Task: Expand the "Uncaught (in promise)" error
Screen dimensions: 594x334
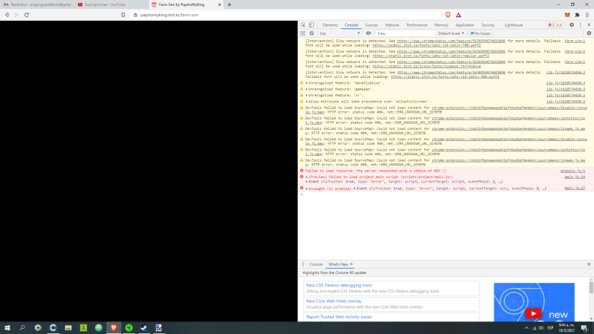Action: click(307, 189)
